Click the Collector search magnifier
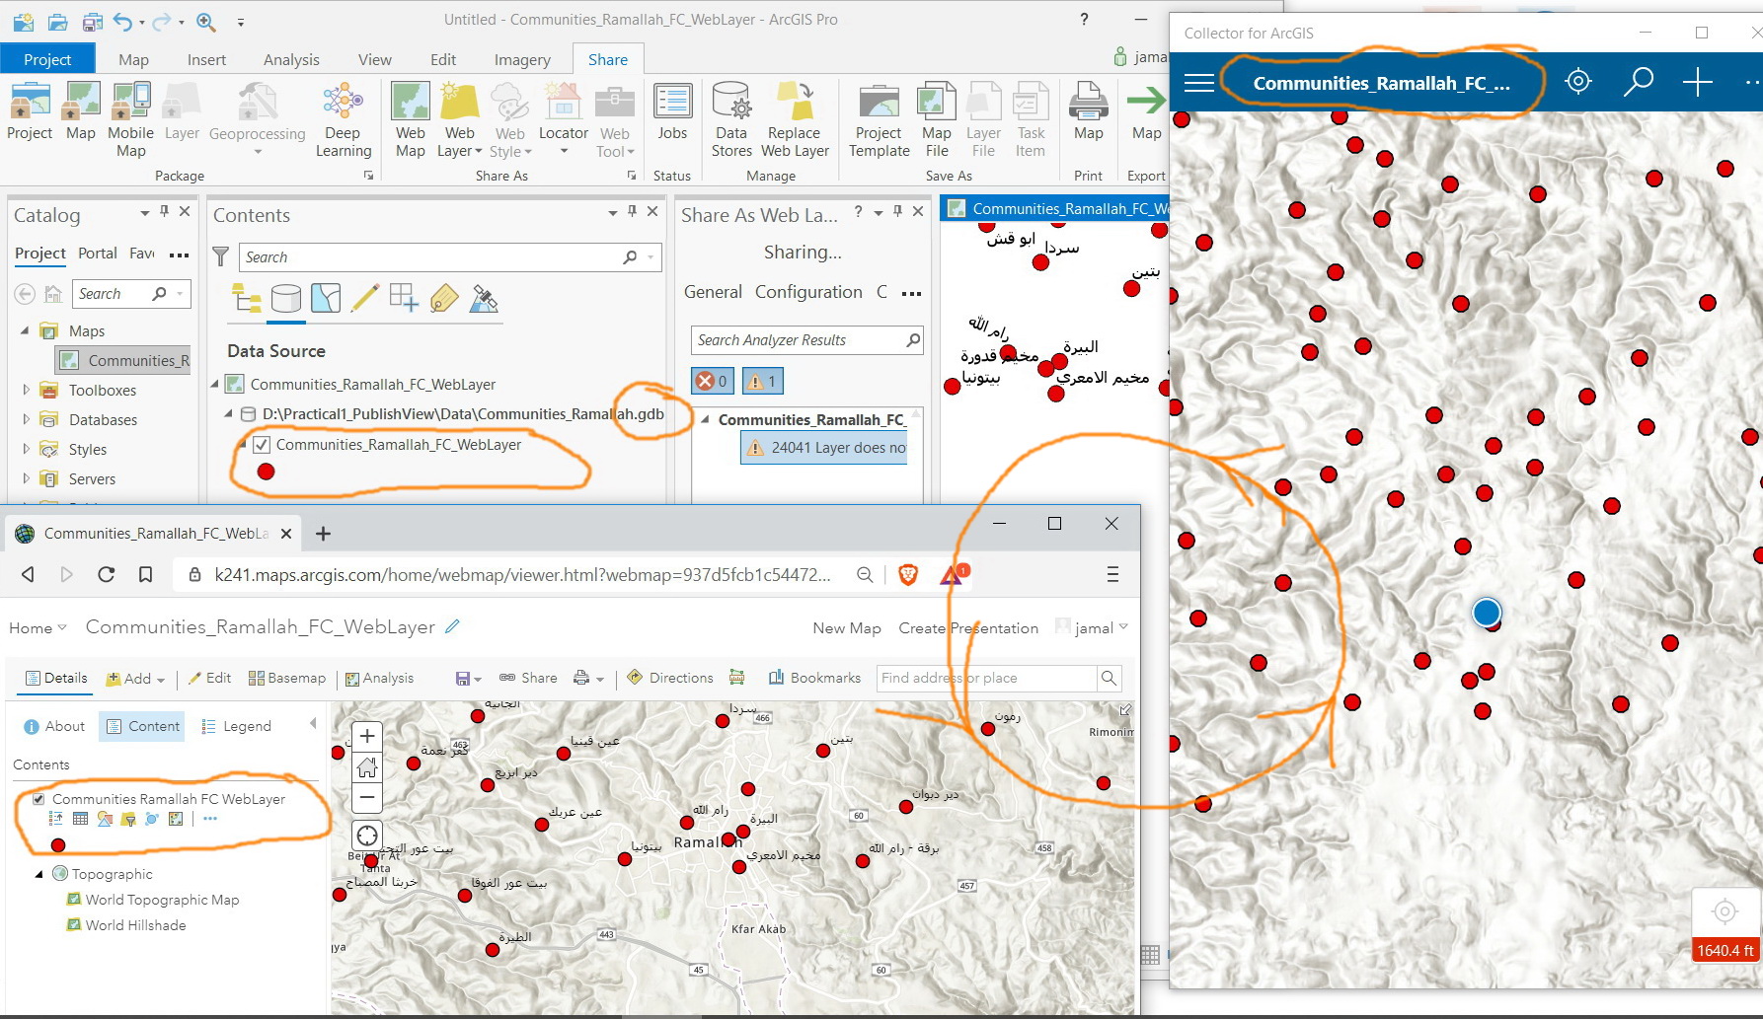This screenshot has width=1763, height=1019. click(x=1638, y=82)
